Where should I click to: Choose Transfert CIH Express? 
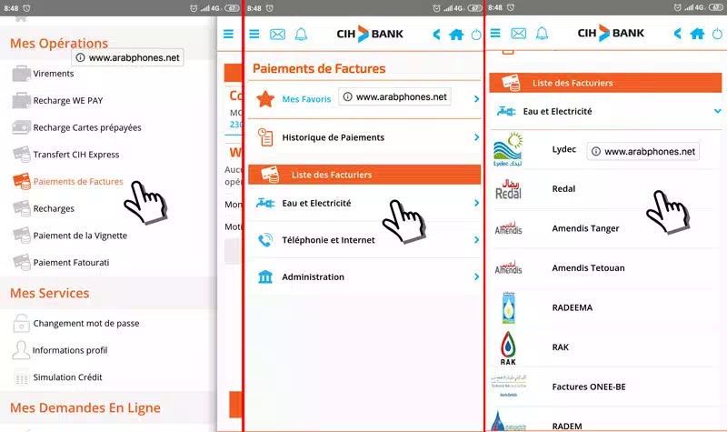76,155
